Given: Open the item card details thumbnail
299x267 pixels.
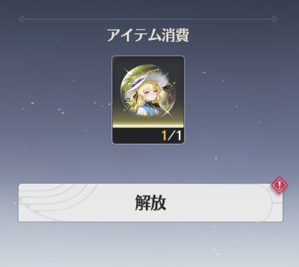Looking at the screenshot, I should pos(149,100).
